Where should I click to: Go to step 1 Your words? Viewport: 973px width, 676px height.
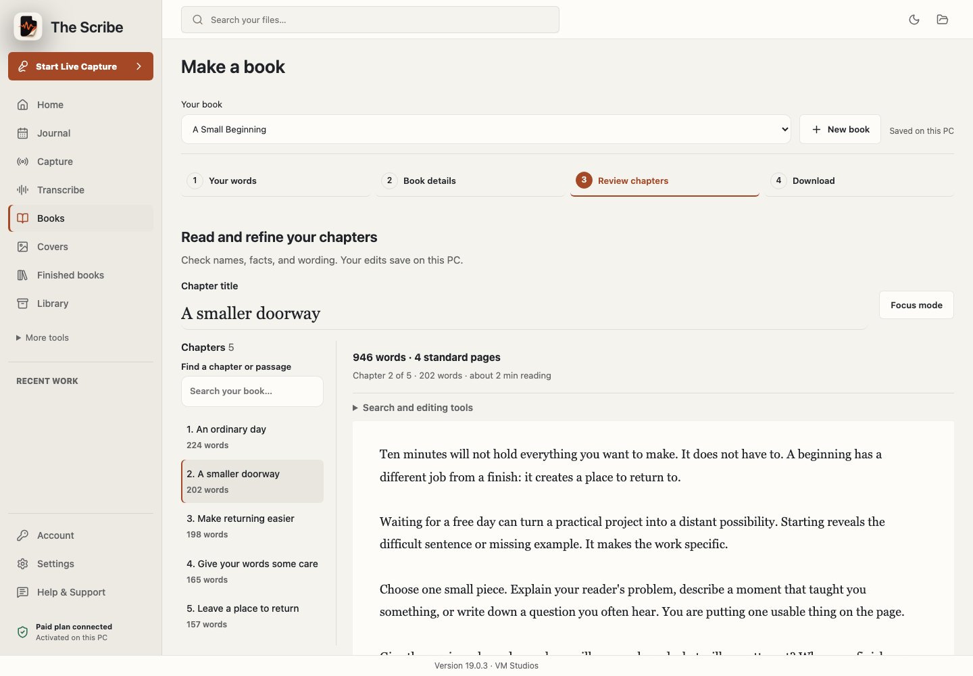(x=276, y=180)
